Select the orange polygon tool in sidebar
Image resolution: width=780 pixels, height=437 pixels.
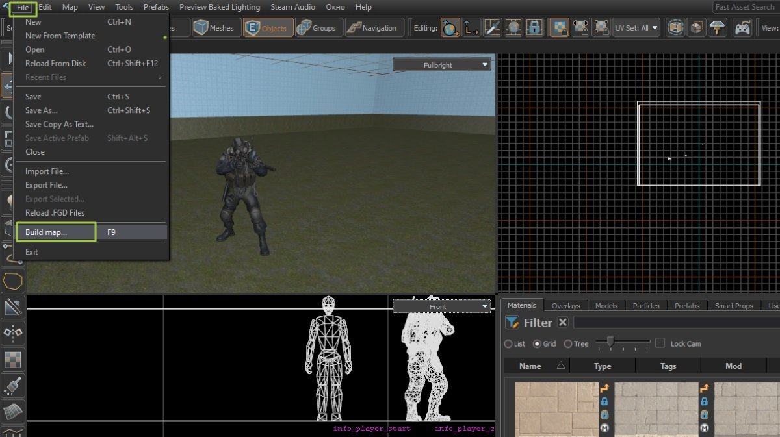tap(12, 281)
